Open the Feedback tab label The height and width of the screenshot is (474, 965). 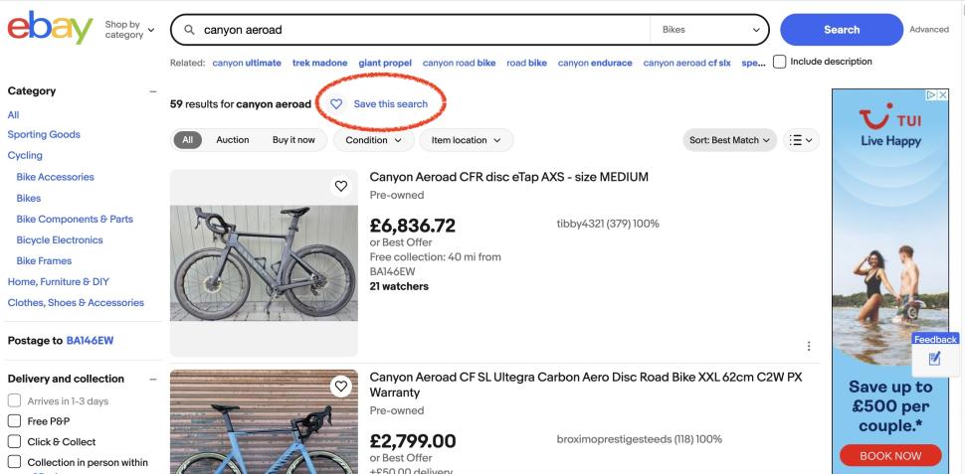[935, 340]
